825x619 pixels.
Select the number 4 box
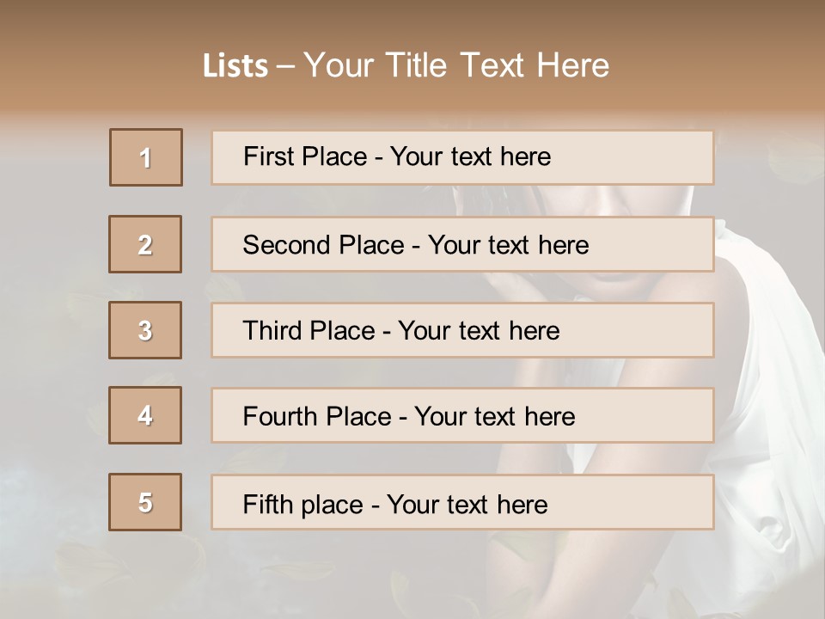point(145,415)
